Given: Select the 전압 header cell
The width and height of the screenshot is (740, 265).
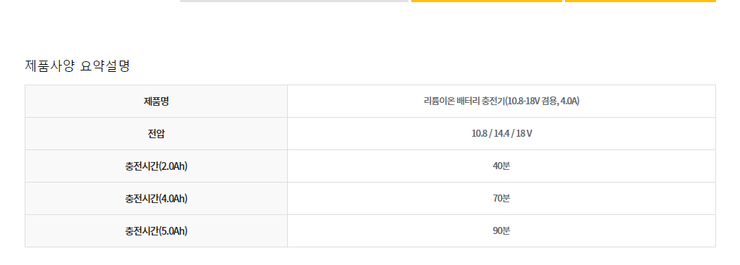Looking at the screenshot, I should pyautogui.click(x=156, y=134).
